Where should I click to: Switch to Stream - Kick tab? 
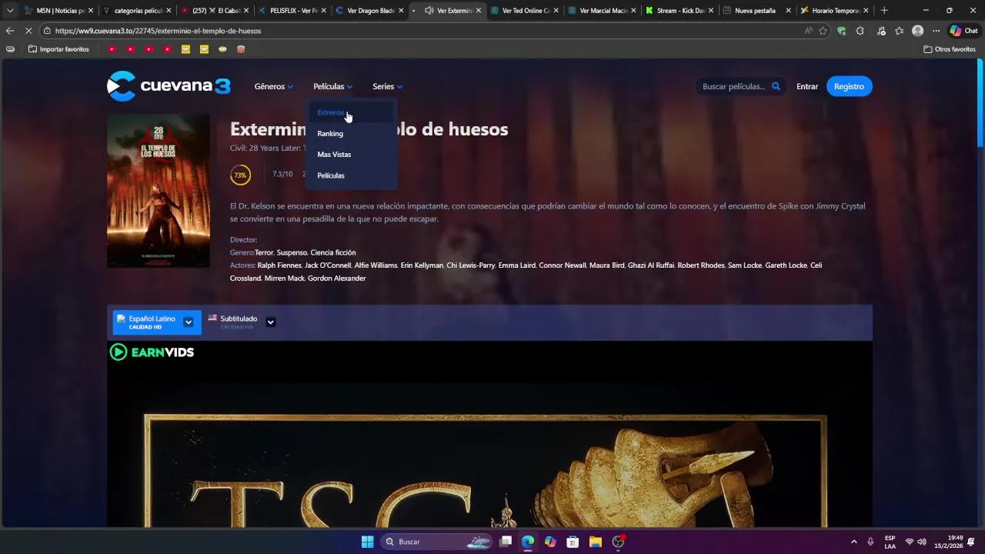pyautogui.click(x=679, y=11)
